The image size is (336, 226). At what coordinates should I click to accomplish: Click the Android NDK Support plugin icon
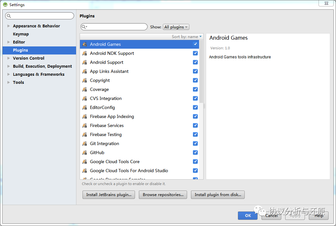click(84, 54)
